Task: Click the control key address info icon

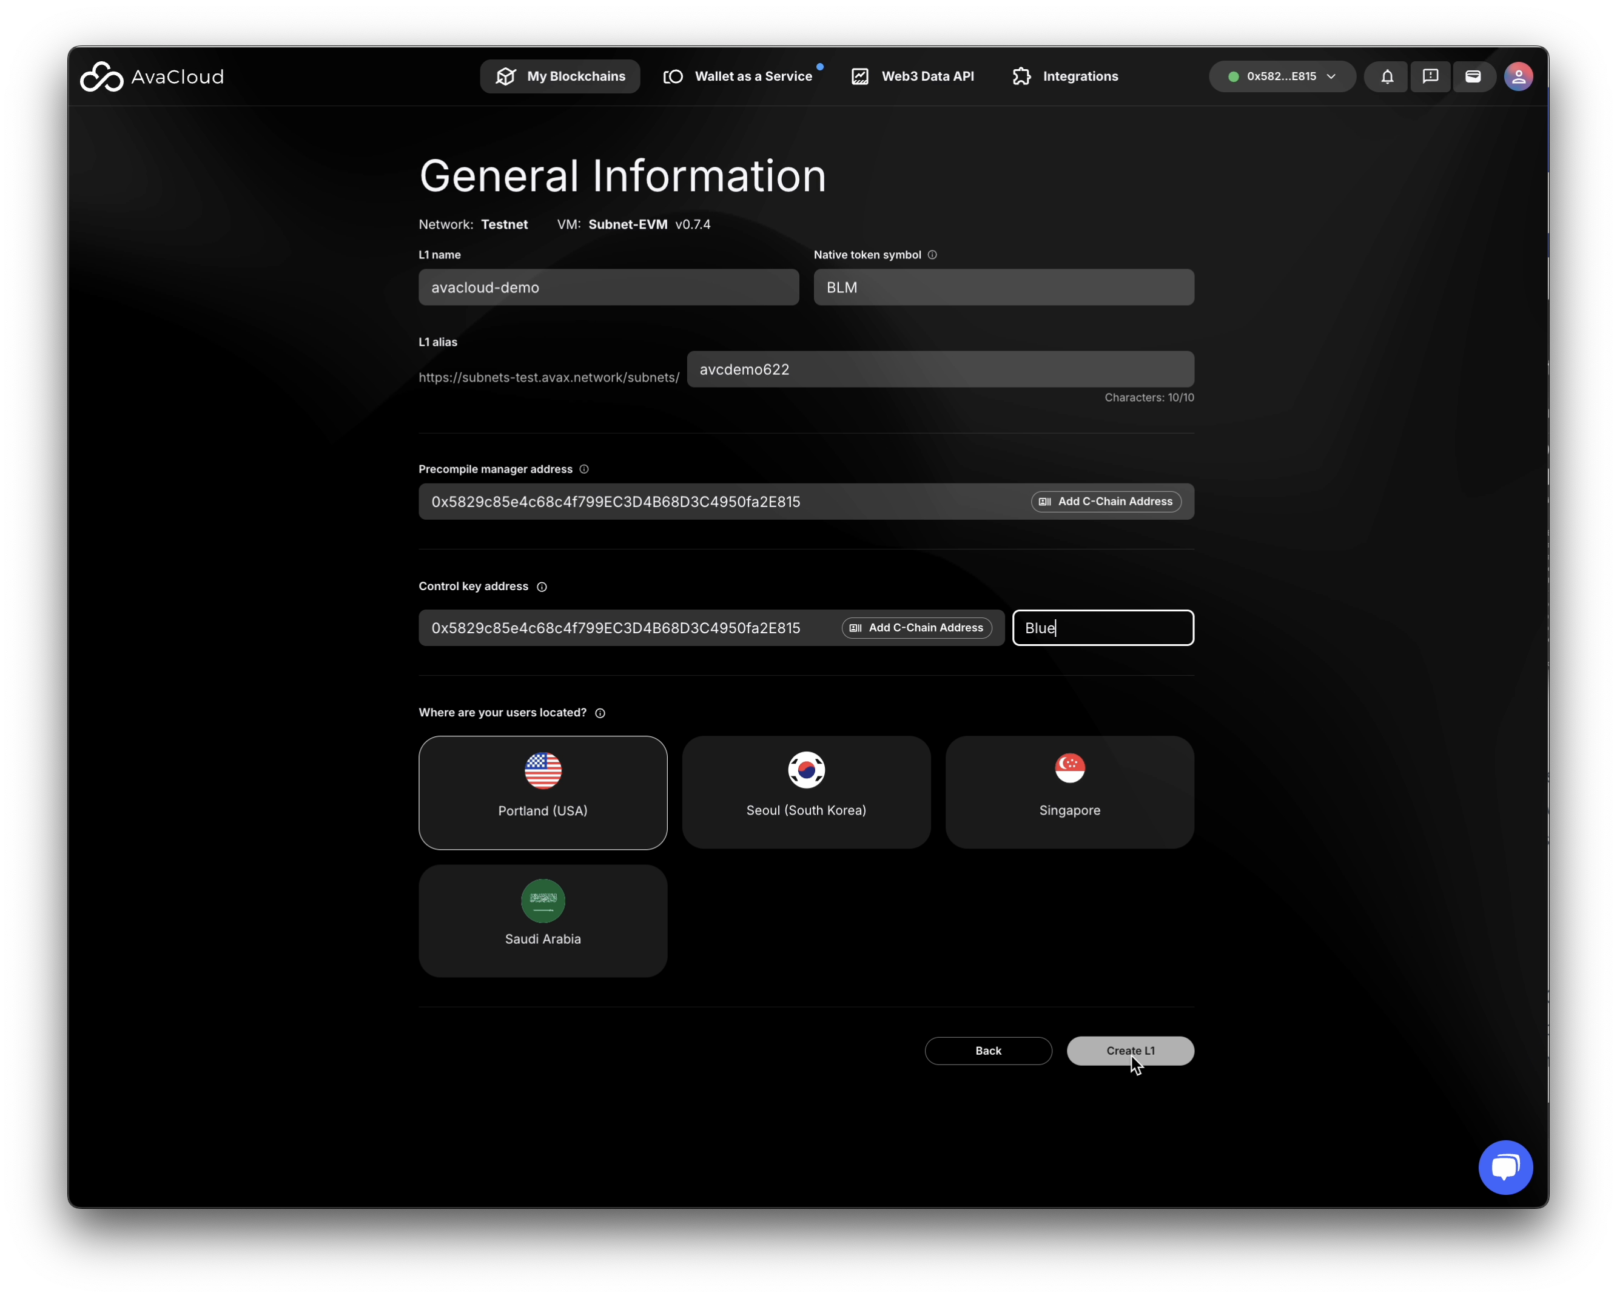Action: click(542, 587)
